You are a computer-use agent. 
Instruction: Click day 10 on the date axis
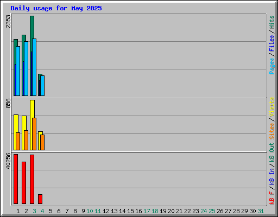(x=90, y=211)
